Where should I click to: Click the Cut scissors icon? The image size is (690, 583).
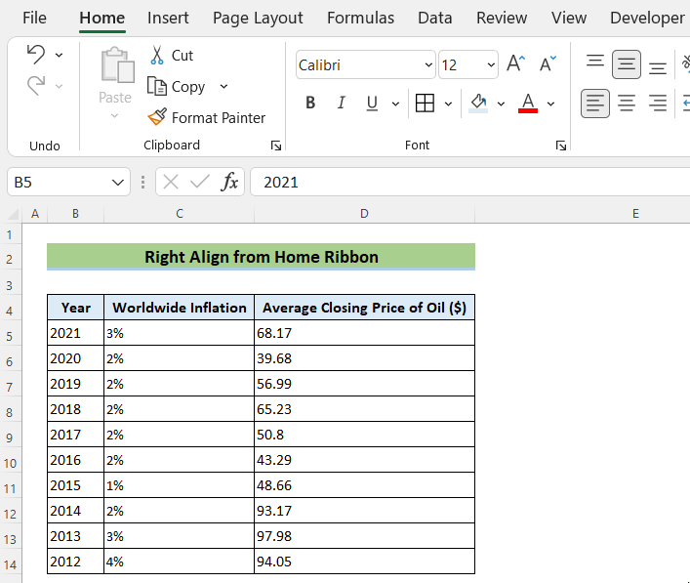pos(157,55)
